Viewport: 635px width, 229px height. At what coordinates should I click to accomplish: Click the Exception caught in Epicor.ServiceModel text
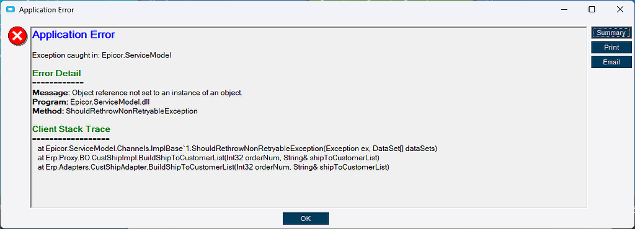(x=102, y=55)
